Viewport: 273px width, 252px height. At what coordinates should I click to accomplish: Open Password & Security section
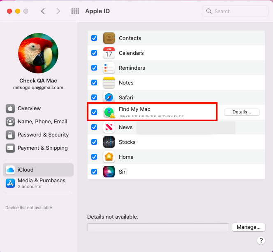(x=38, y=134)
